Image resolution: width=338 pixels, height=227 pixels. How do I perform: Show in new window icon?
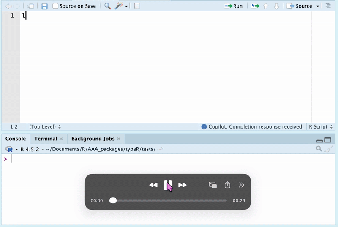coord(30,6)
